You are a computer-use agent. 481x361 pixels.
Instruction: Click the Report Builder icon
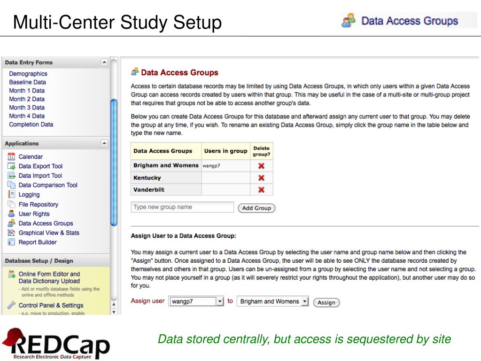[x=11, y=242]
